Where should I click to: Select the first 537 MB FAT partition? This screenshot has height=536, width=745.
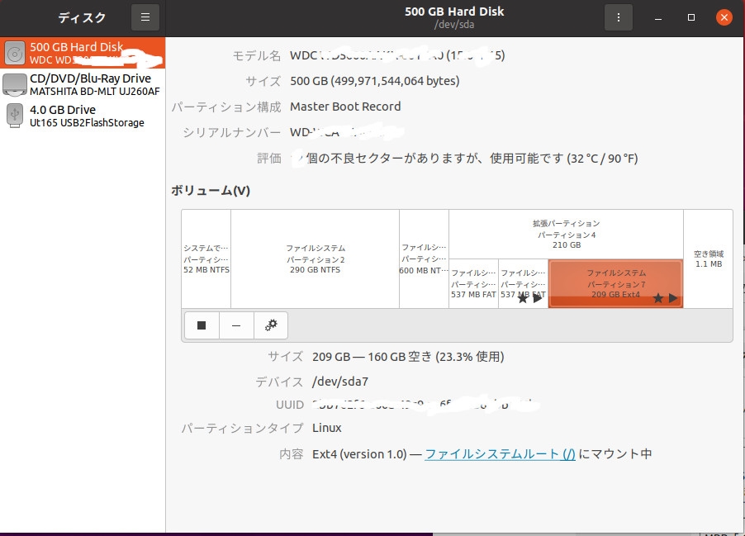click(x=474, y=283)
